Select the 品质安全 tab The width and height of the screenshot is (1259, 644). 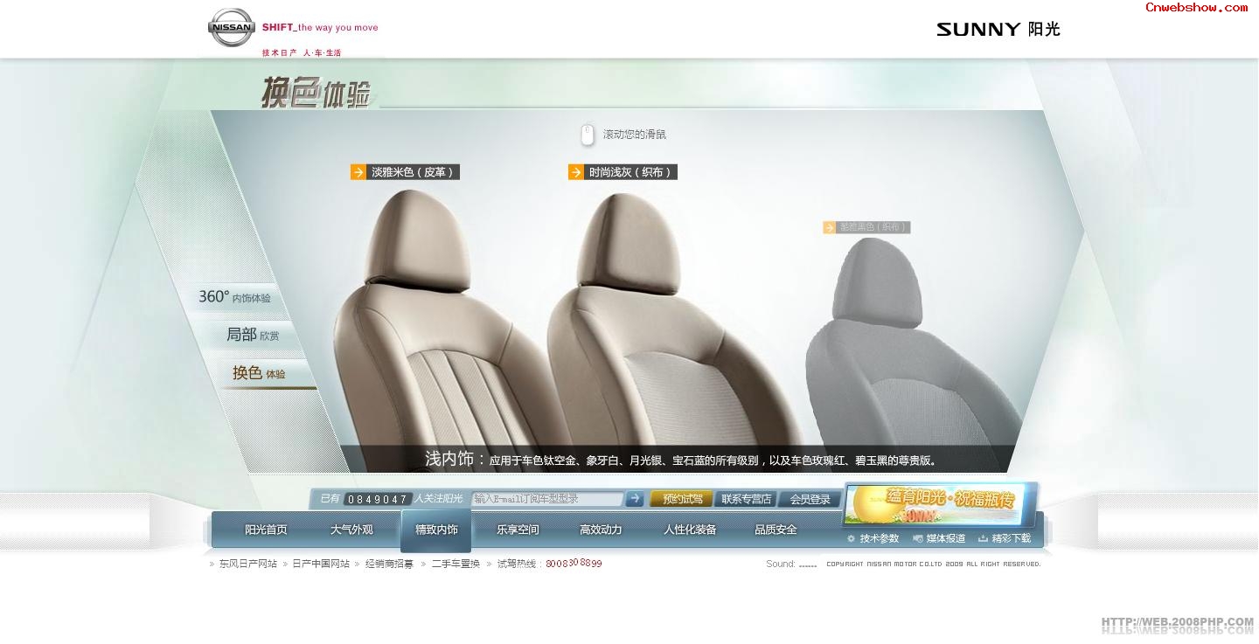775,529
